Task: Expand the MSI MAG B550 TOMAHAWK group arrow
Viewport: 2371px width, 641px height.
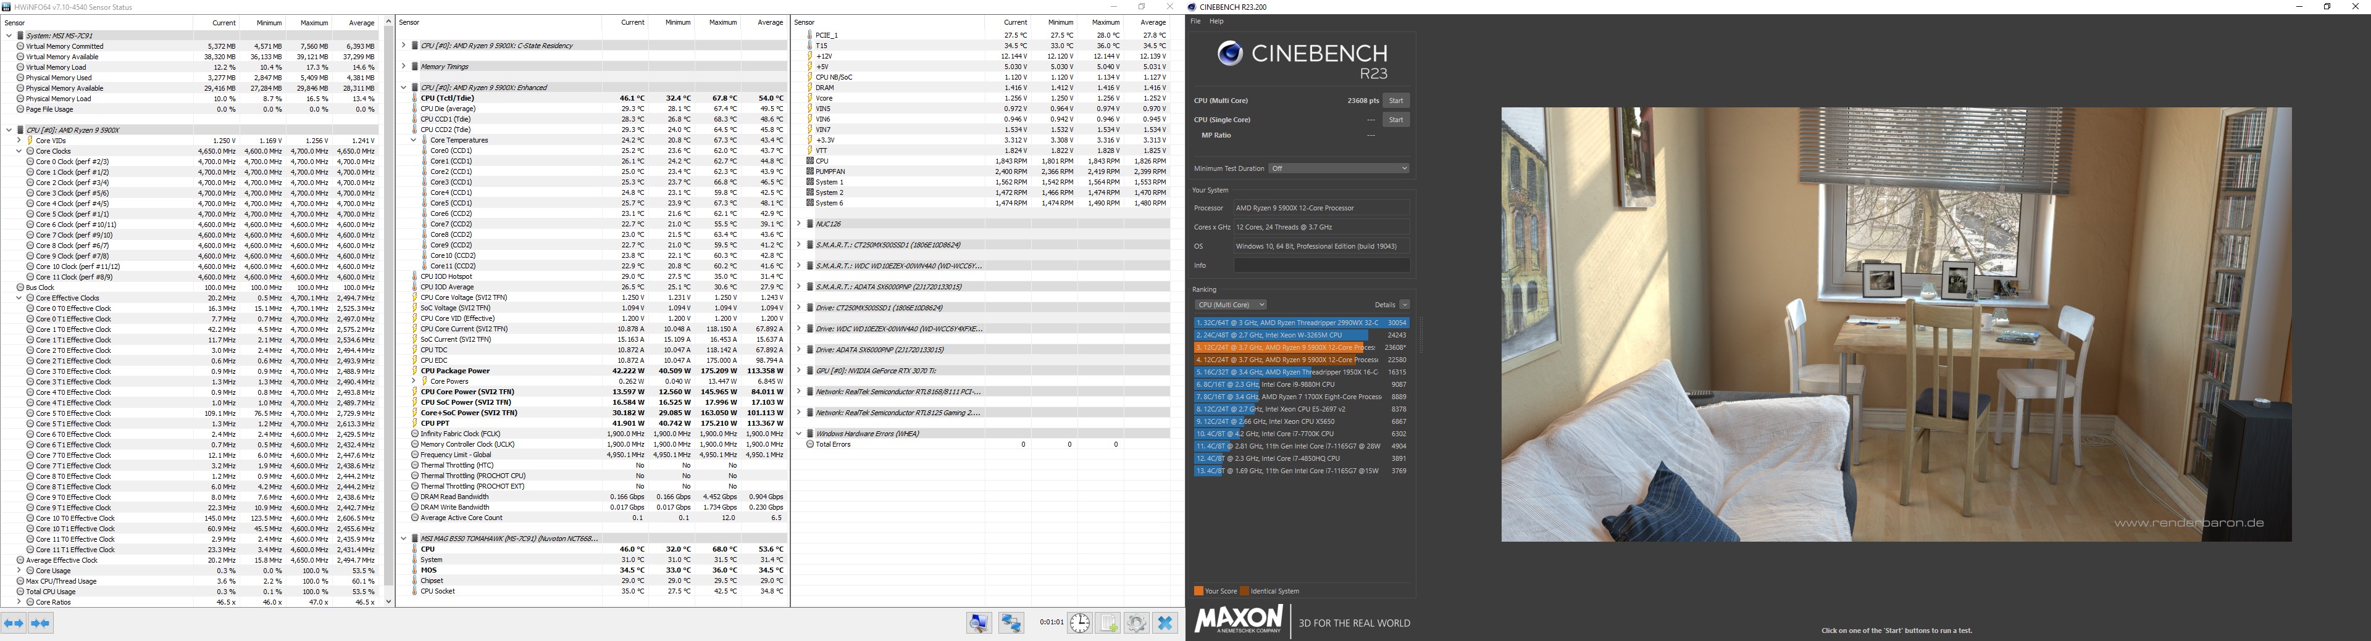Action: point(404,538)
